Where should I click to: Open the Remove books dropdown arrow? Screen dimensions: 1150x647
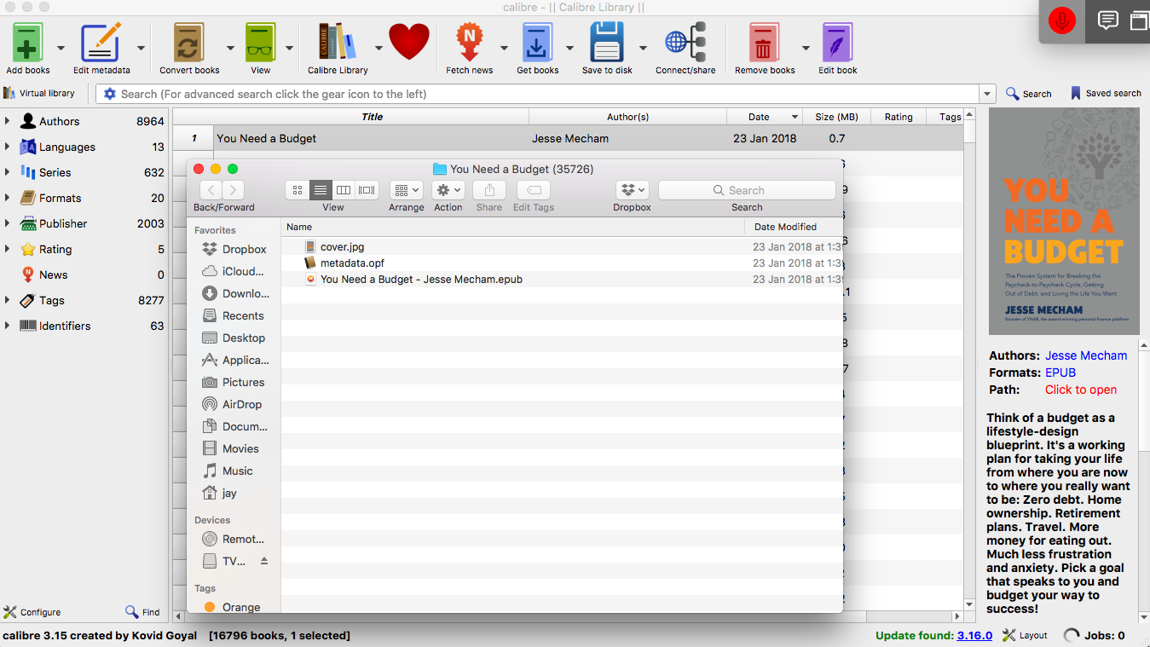805,49
